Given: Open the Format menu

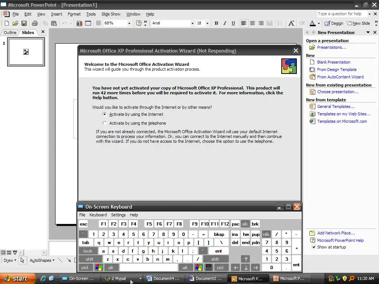Looking at the screenshot, I should pyautogui.click(x=74, y=14).
